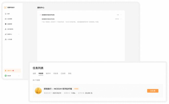Open 人员设置 person icon in sidebar
169x104 pixels.
[6, 39]
